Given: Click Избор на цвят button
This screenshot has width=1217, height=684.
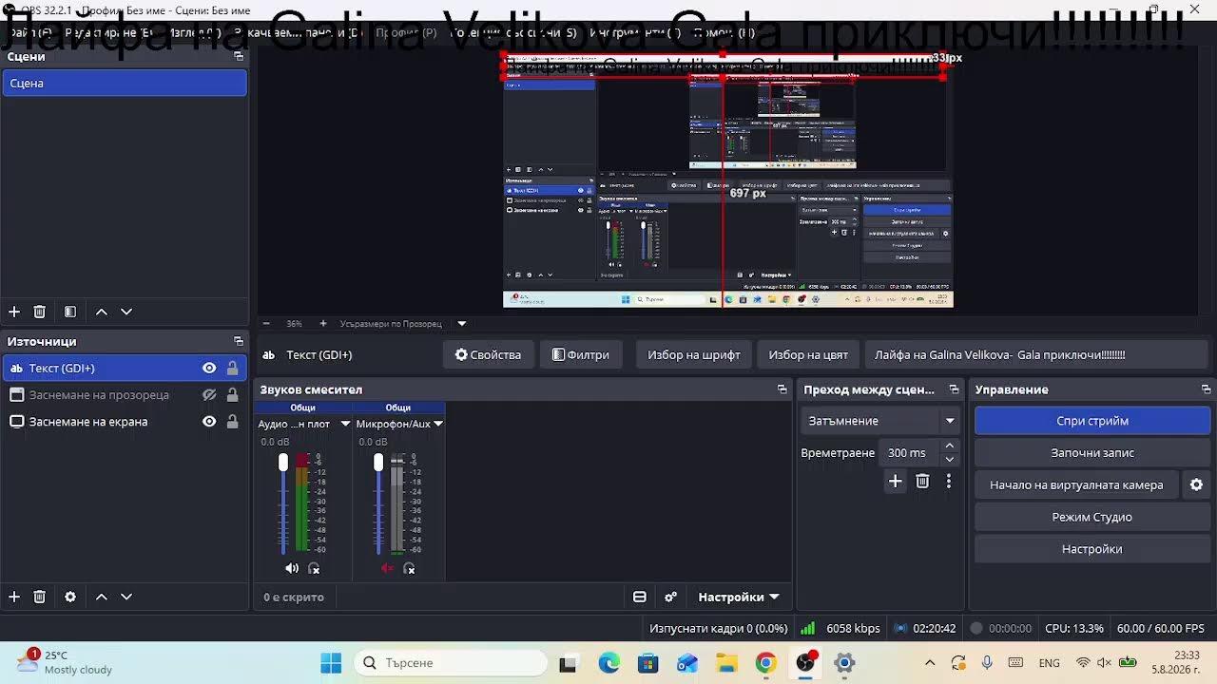Looking at the screenshot, I should (808, 355).
